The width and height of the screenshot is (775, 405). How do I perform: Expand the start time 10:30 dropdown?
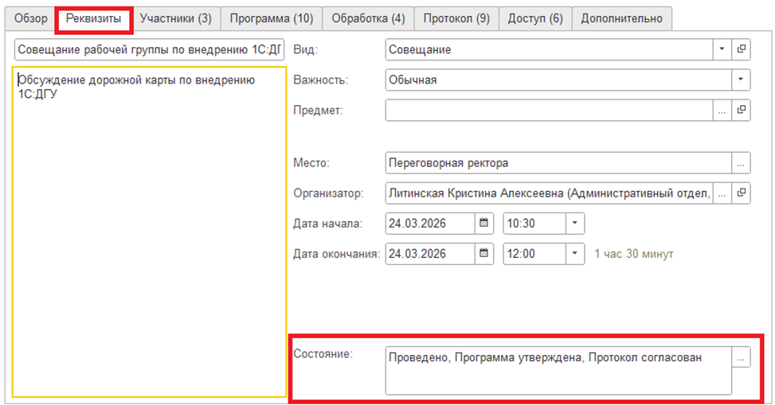[575, 224]
